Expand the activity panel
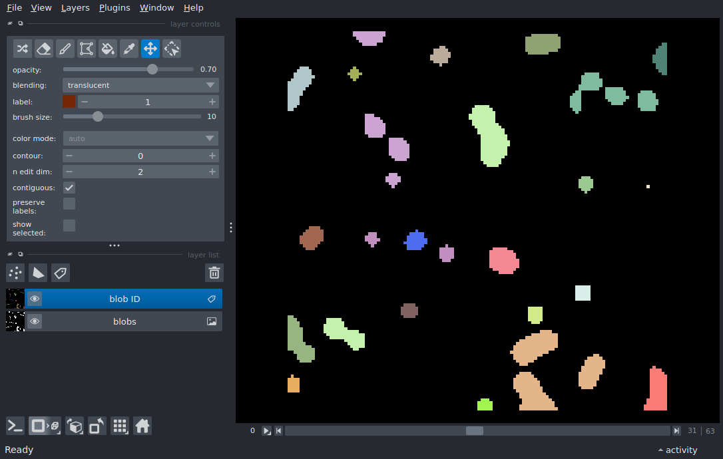 click(677, 450)
